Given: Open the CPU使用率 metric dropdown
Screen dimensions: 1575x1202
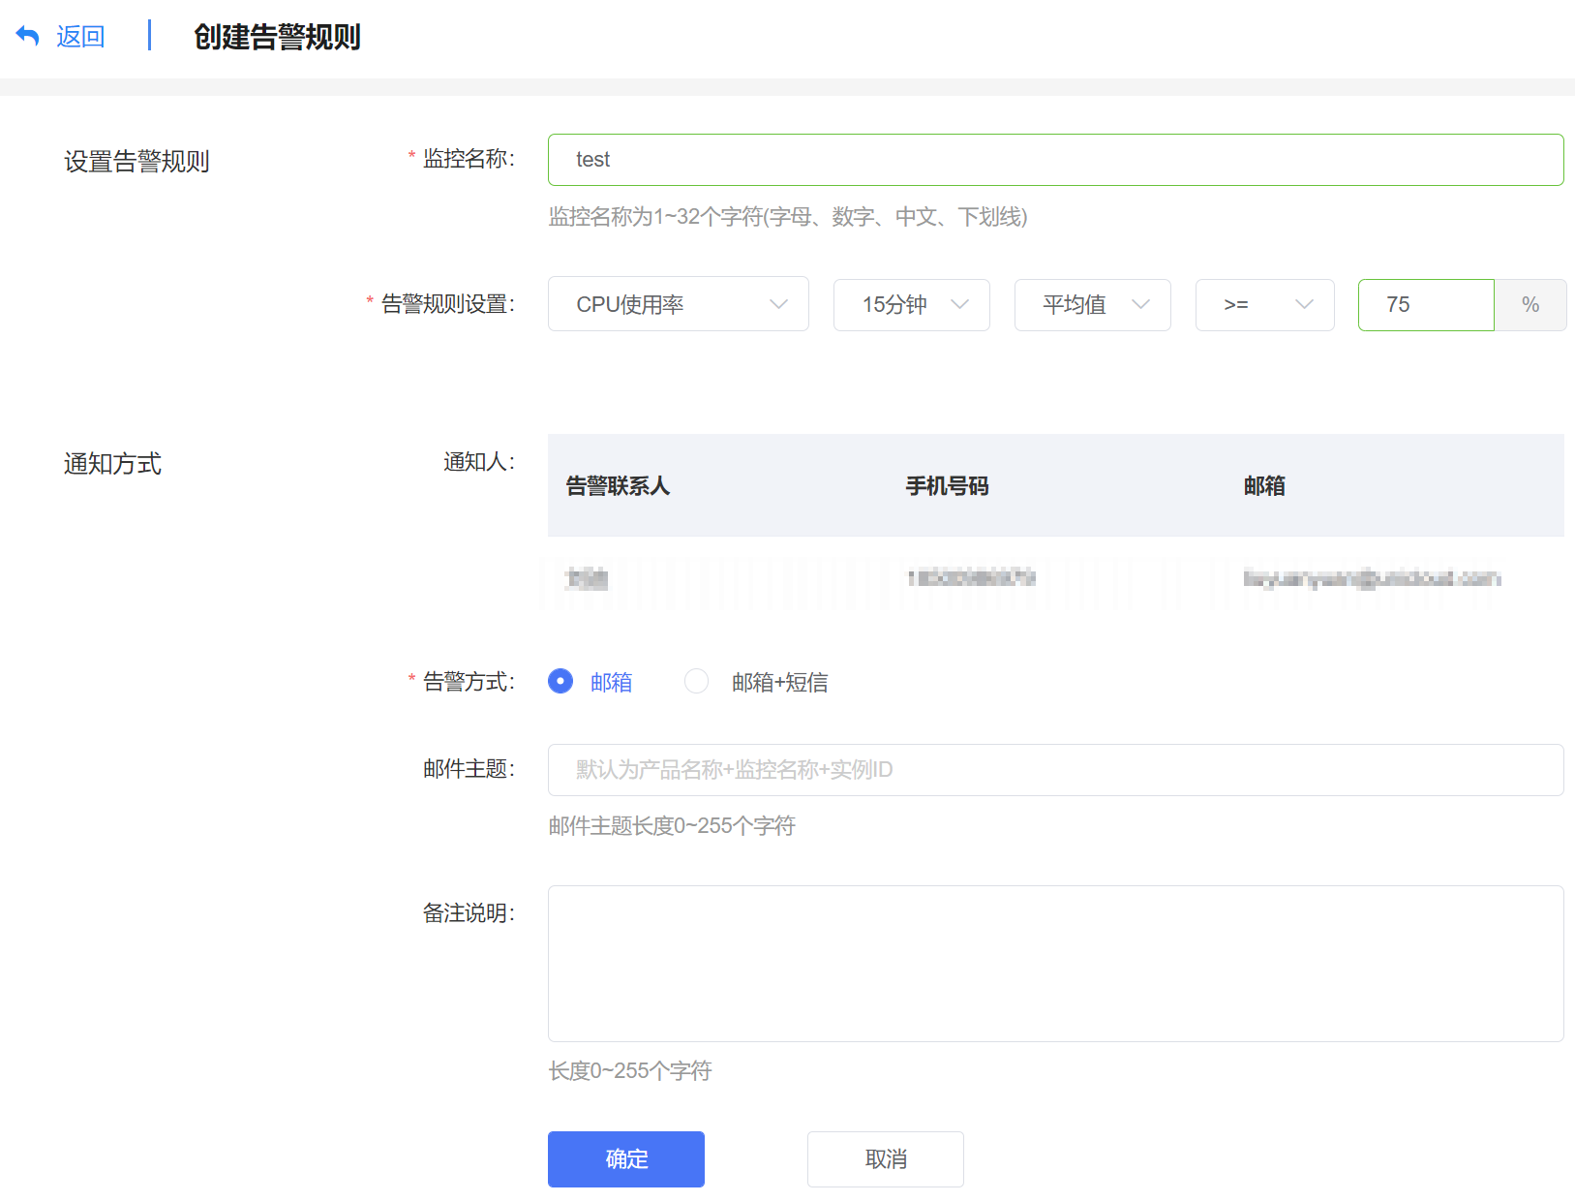Looking at the screenshot, I should point(678,304).
